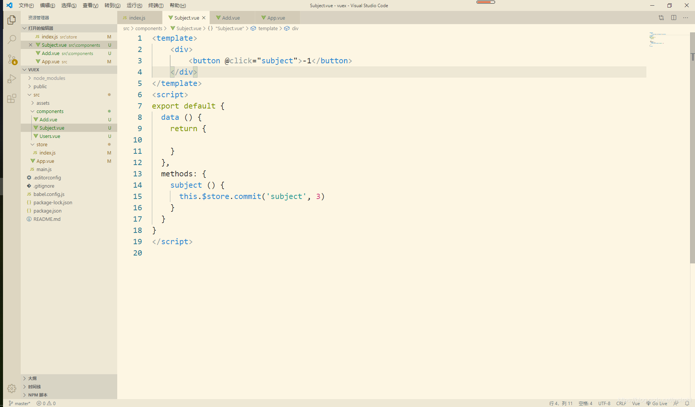Collapse the 打开的编辑器 section
The width and height of the screenshot is (695, 407).
(69, 28)
